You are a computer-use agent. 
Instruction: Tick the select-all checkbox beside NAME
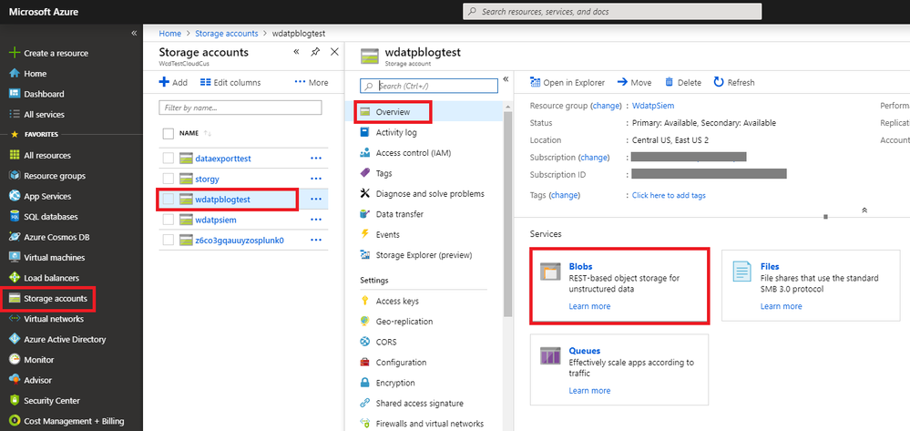pos(169,134)
